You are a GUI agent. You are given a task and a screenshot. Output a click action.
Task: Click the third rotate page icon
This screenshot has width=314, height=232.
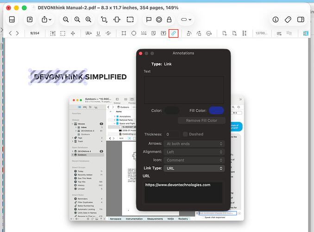pyautogui.click(x=209, y=33)
